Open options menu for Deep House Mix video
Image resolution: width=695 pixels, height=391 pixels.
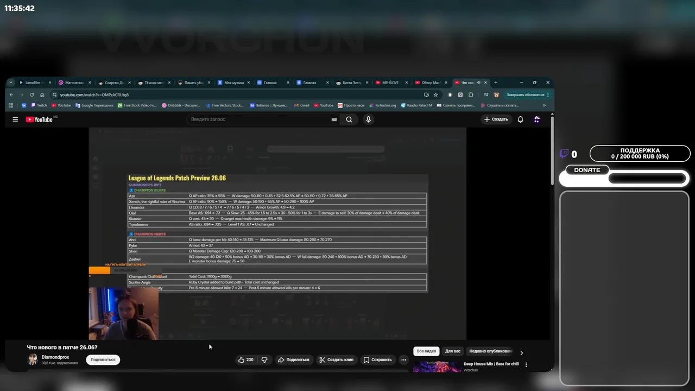coord(526,365)
